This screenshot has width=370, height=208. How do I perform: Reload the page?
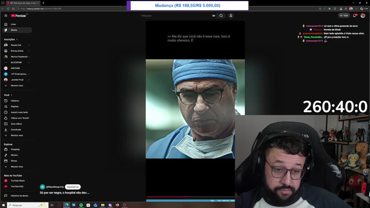[x=8, y=9]
